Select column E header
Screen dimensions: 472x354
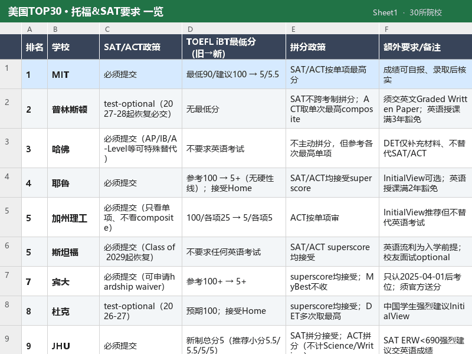332,29
